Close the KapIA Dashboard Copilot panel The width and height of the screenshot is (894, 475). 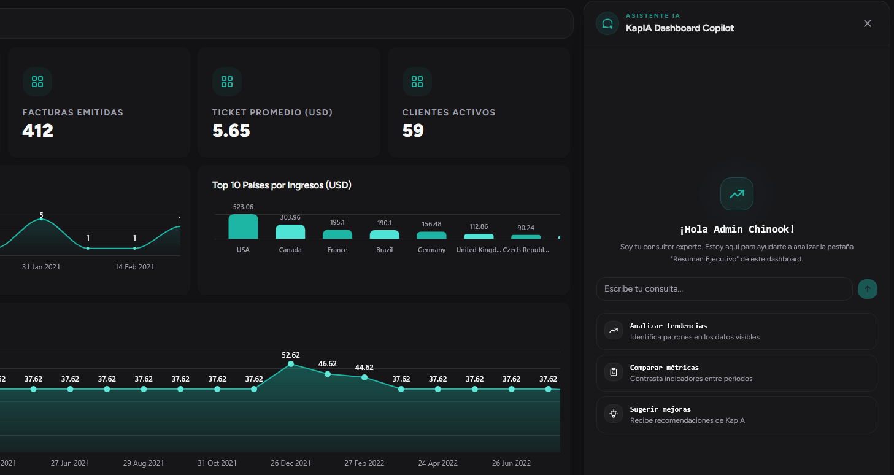[x=868, y=23]
